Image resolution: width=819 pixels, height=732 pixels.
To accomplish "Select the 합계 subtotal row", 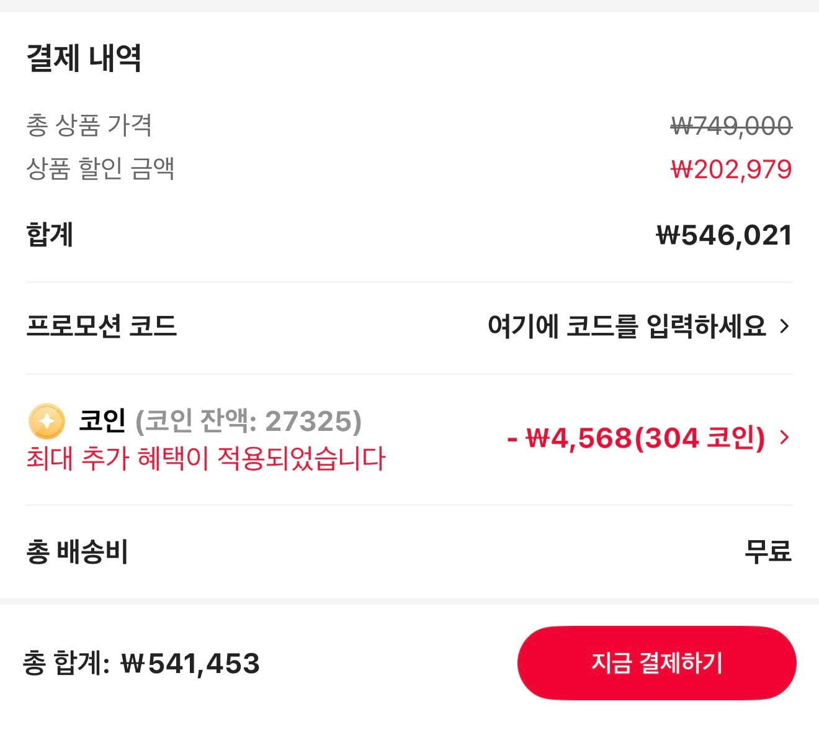I will pyautogui.click(x=50, y=235).
